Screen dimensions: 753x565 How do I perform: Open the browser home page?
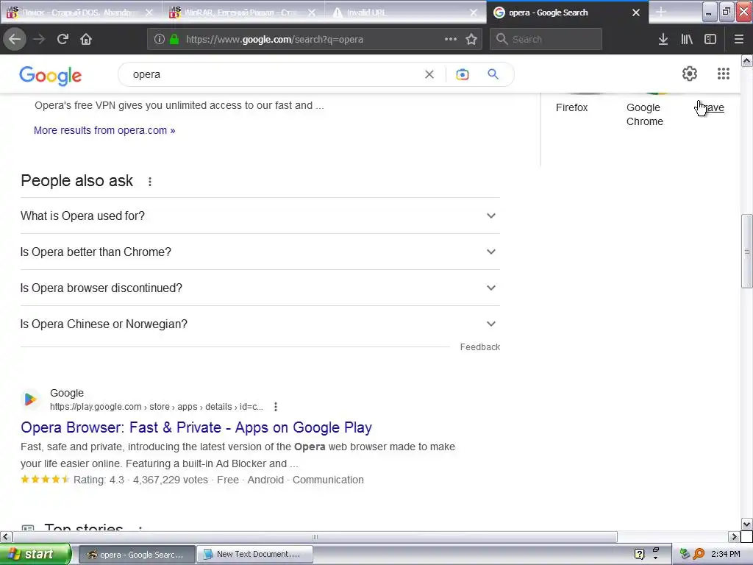click(86, 39)
